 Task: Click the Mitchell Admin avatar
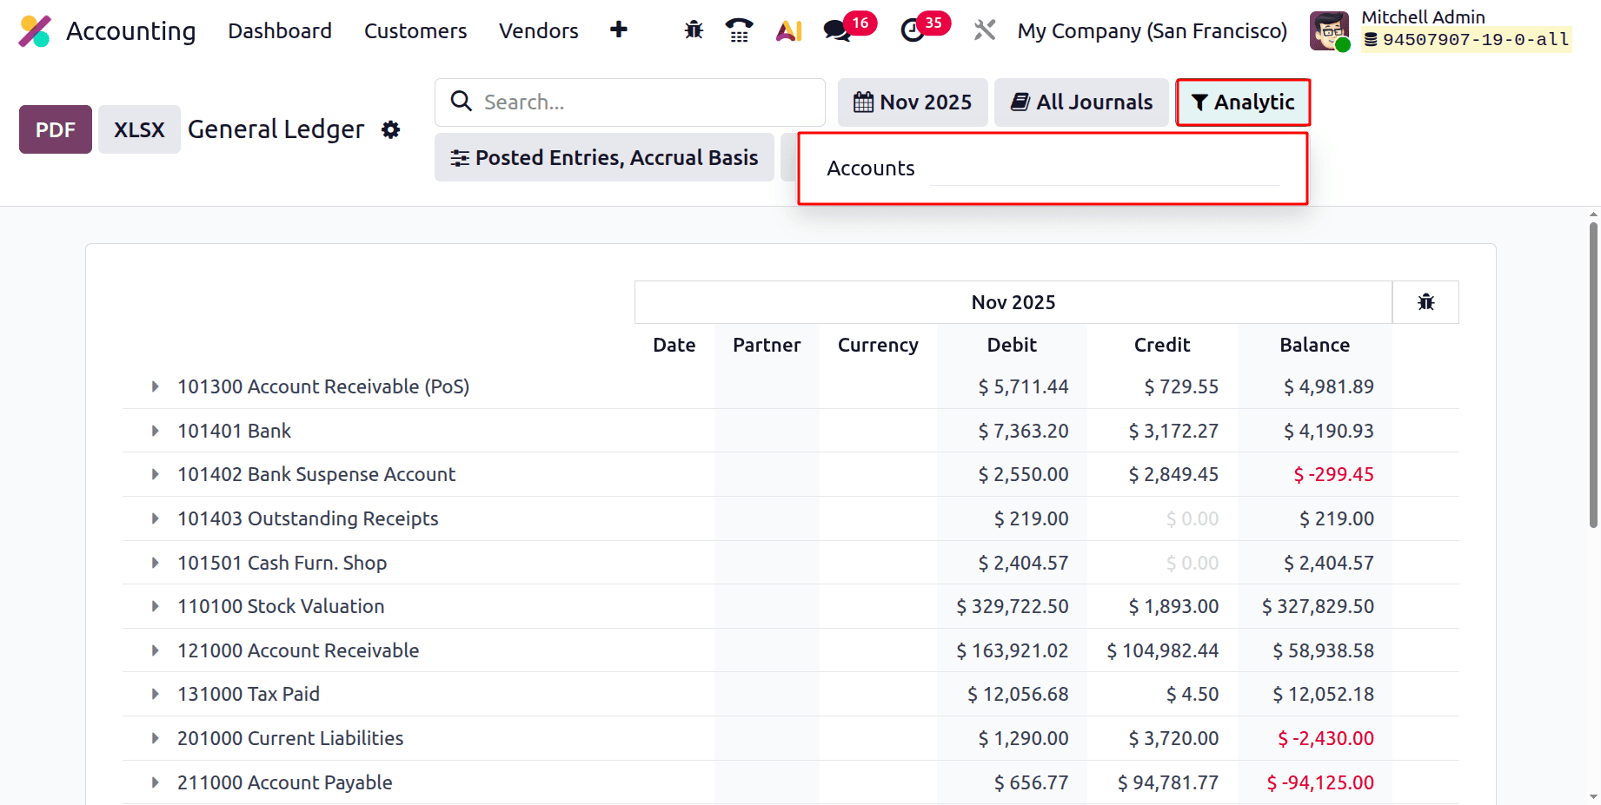pyautogui.click(x=1330, y=31)
